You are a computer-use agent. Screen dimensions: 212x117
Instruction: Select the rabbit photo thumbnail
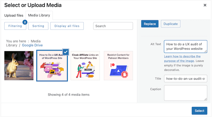(x=19, y=66)
